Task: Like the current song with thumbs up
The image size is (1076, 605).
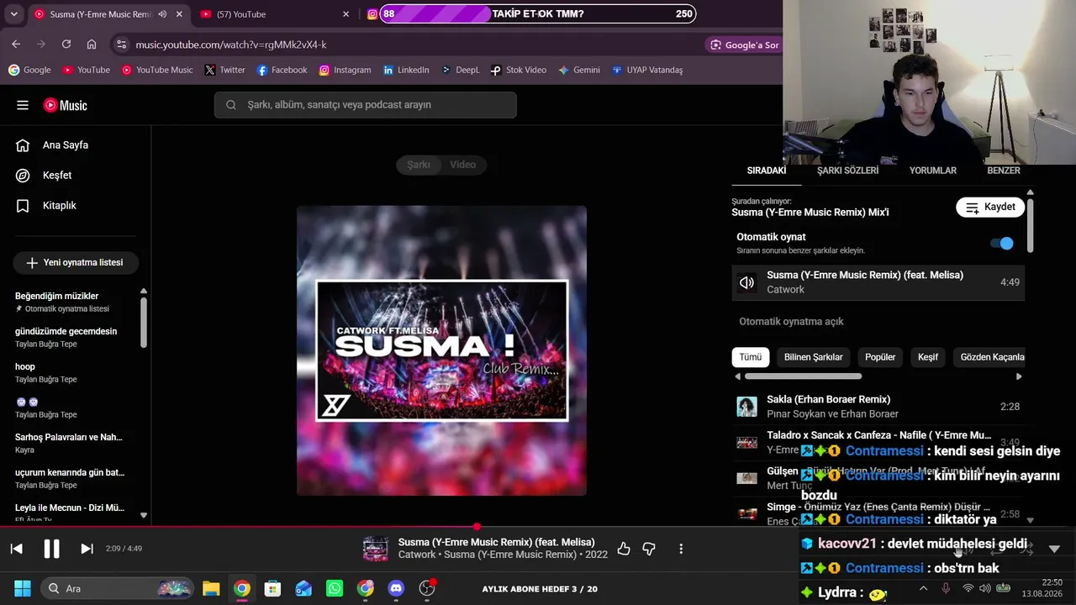Action: click(624, 549)
